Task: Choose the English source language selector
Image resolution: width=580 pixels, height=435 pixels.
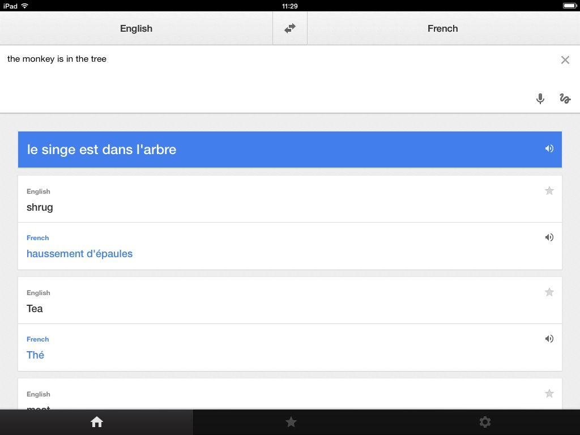Action: point(136,28)
